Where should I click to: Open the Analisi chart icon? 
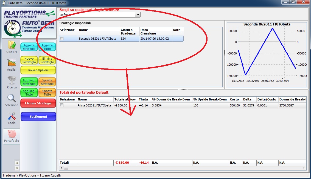pos(12,63)
